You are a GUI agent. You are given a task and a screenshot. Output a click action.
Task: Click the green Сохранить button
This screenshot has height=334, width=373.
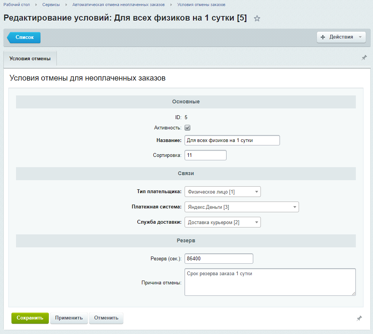(30, 318)
